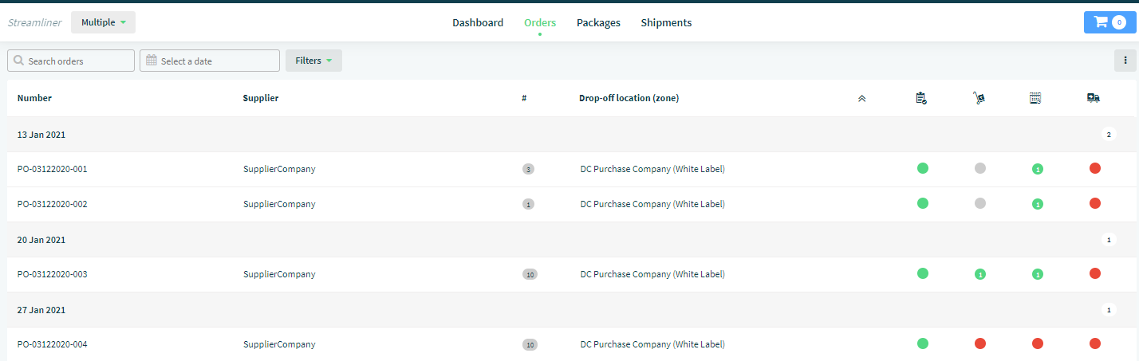The image size is (1139, 361).
Task: Click the green package badge for PO-03122020-003
Action: (x=980, y=274)
